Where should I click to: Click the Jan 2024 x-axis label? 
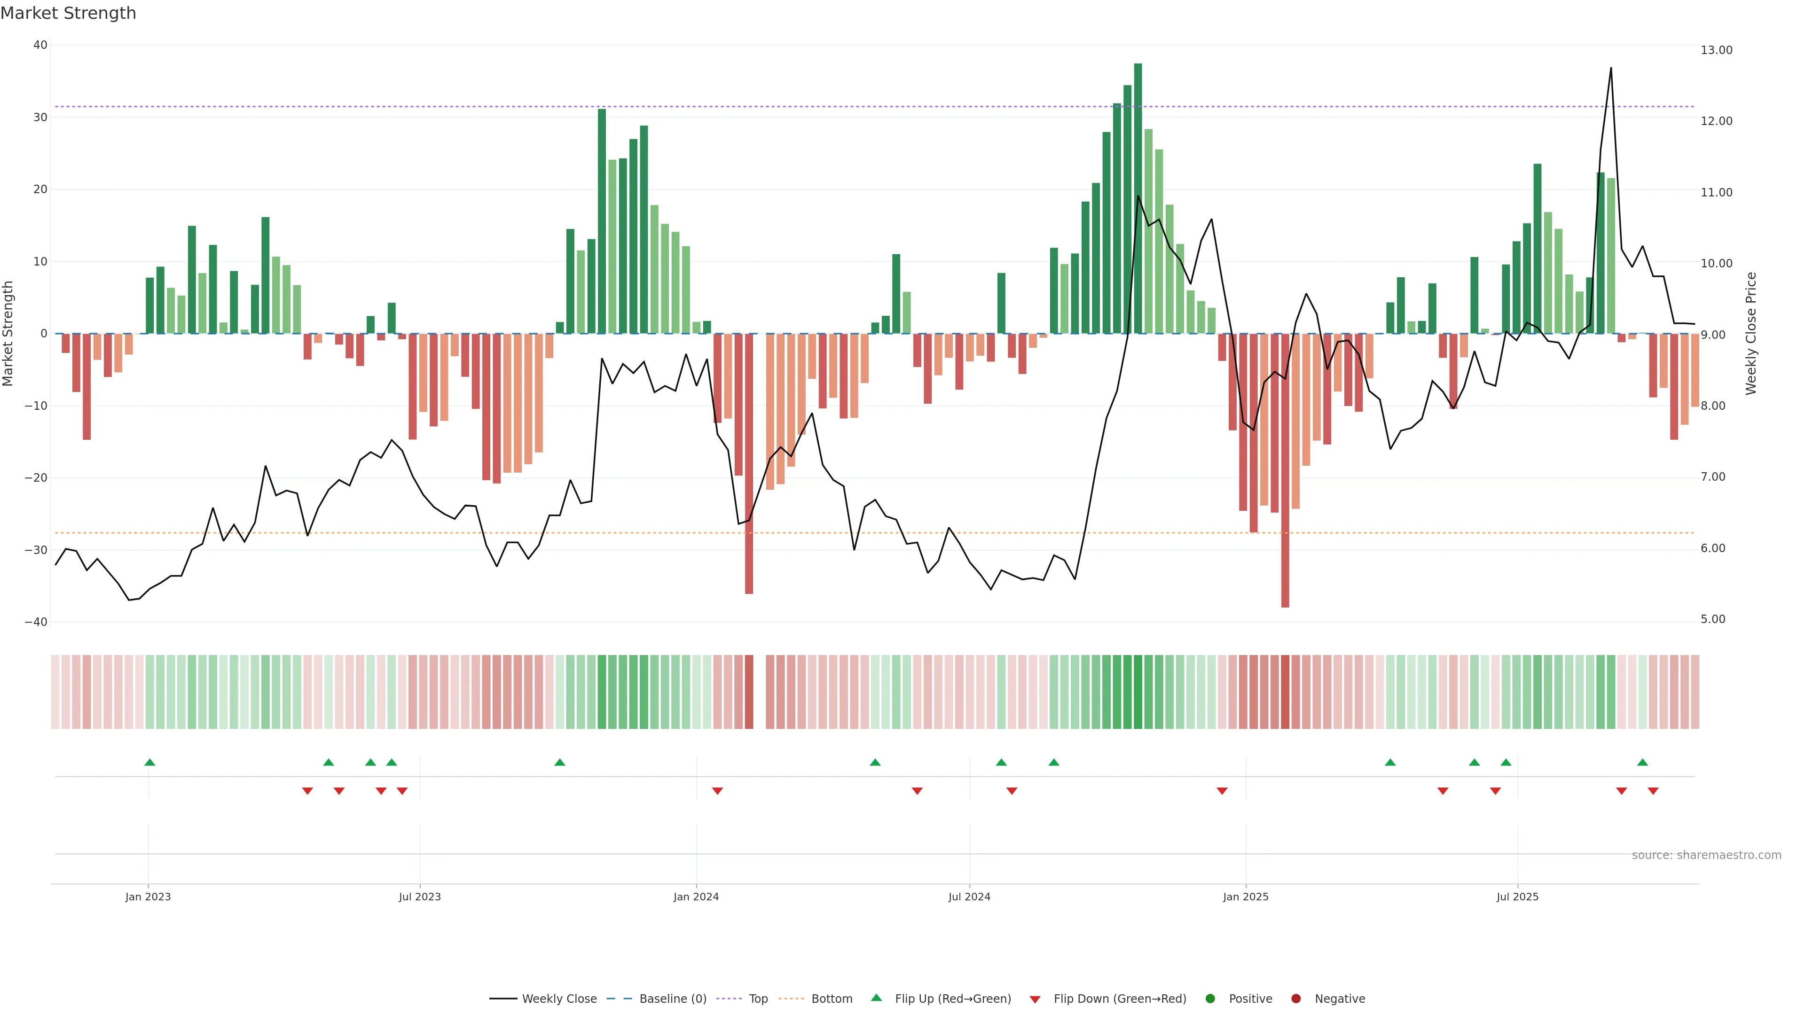[x=696, y=897]
